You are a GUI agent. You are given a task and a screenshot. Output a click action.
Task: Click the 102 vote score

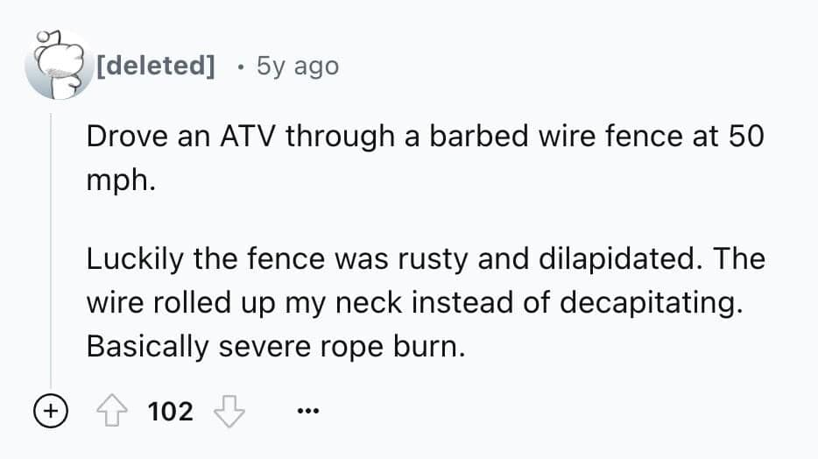170,409
